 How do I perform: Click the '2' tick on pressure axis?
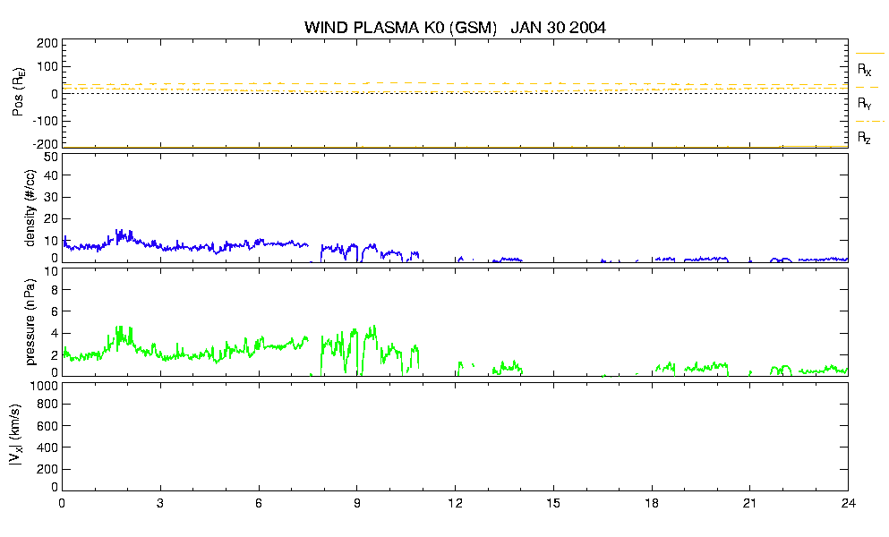tap(55, 355)
